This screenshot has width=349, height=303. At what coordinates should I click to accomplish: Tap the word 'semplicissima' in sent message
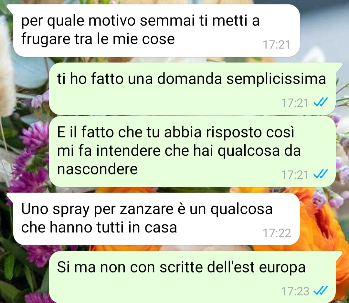(276, 79)
